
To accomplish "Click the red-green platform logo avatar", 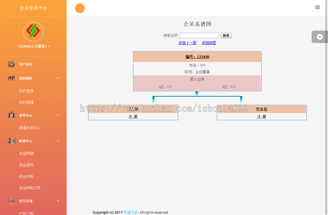I will click(33, 31).
